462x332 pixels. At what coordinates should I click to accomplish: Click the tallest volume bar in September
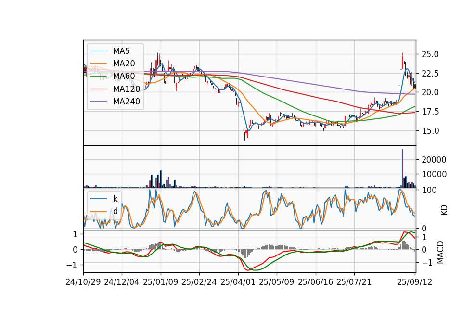pyautogui.click(x=402, y=168)
